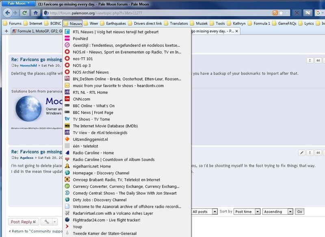Click the site identity icon in address bar

click(46, 13)
